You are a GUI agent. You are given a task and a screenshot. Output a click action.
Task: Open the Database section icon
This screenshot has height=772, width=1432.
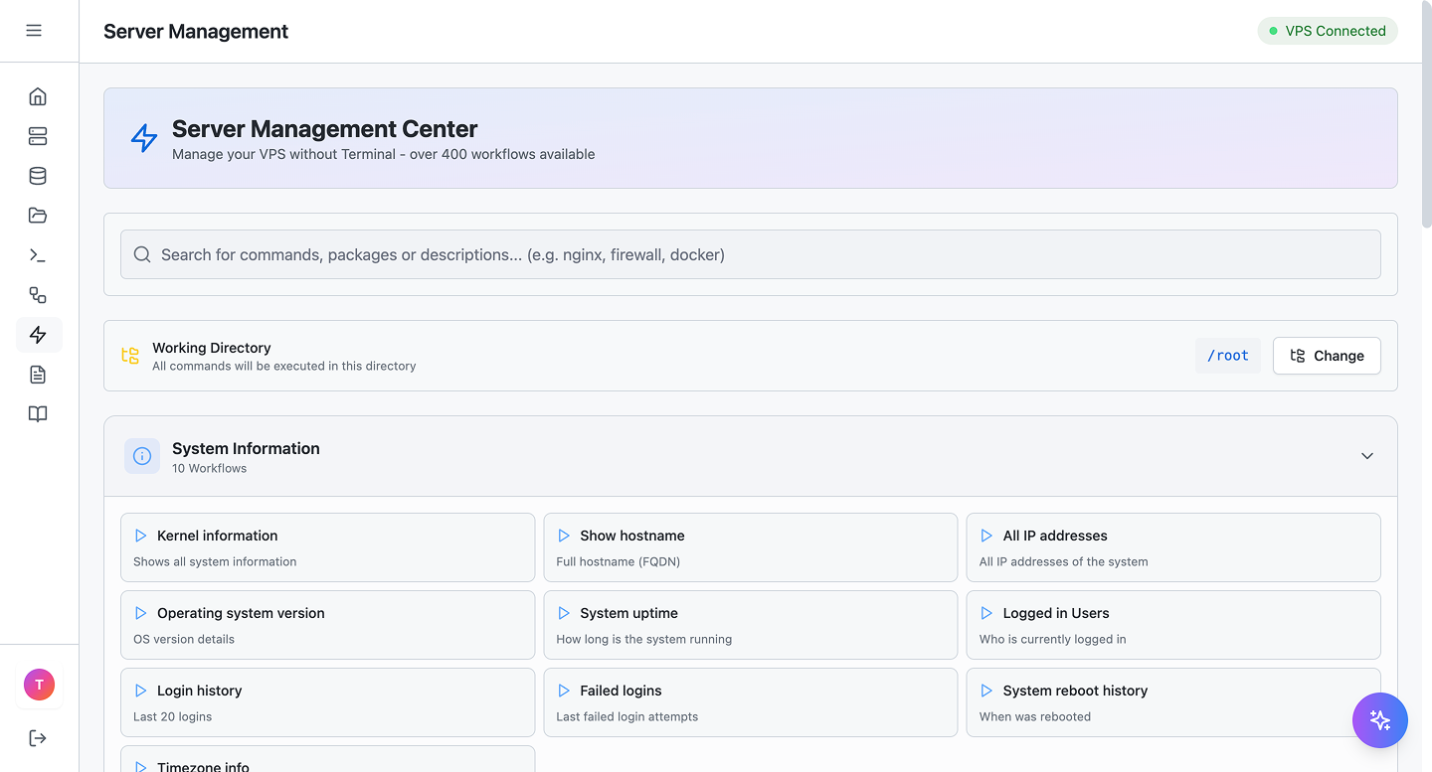coord(38,176)
